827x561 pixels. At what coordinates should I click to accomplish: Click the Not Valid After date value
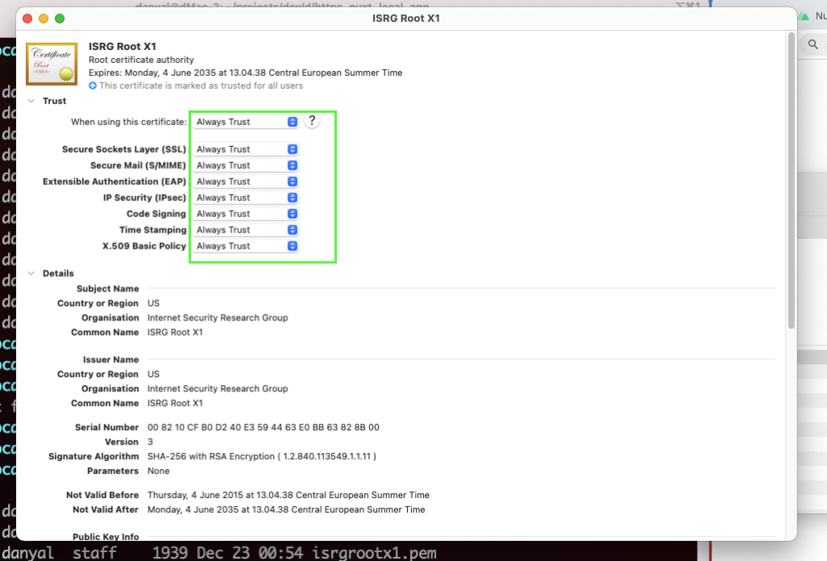coord(286,510)
